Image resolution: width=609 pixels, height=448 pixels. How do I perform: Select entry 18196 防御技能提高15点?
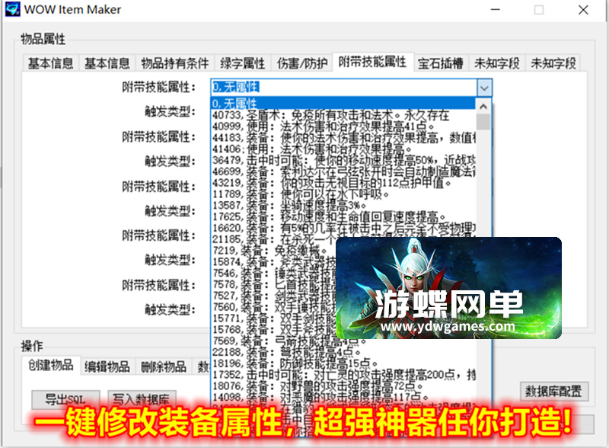(x=343, y=363)
